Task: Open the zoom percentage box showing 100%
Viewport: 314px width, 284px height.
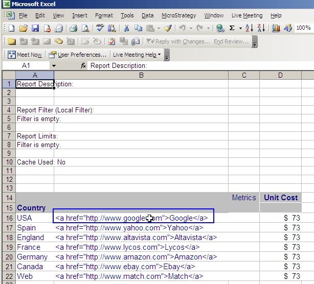Action: pos(303,29)
